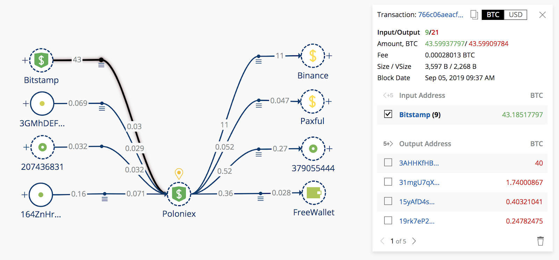Open the 766c06aeacf transaction link

click(x=441, y=15)
